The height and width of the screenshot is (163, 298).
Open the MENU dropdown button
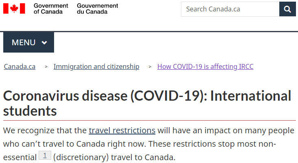28,42
